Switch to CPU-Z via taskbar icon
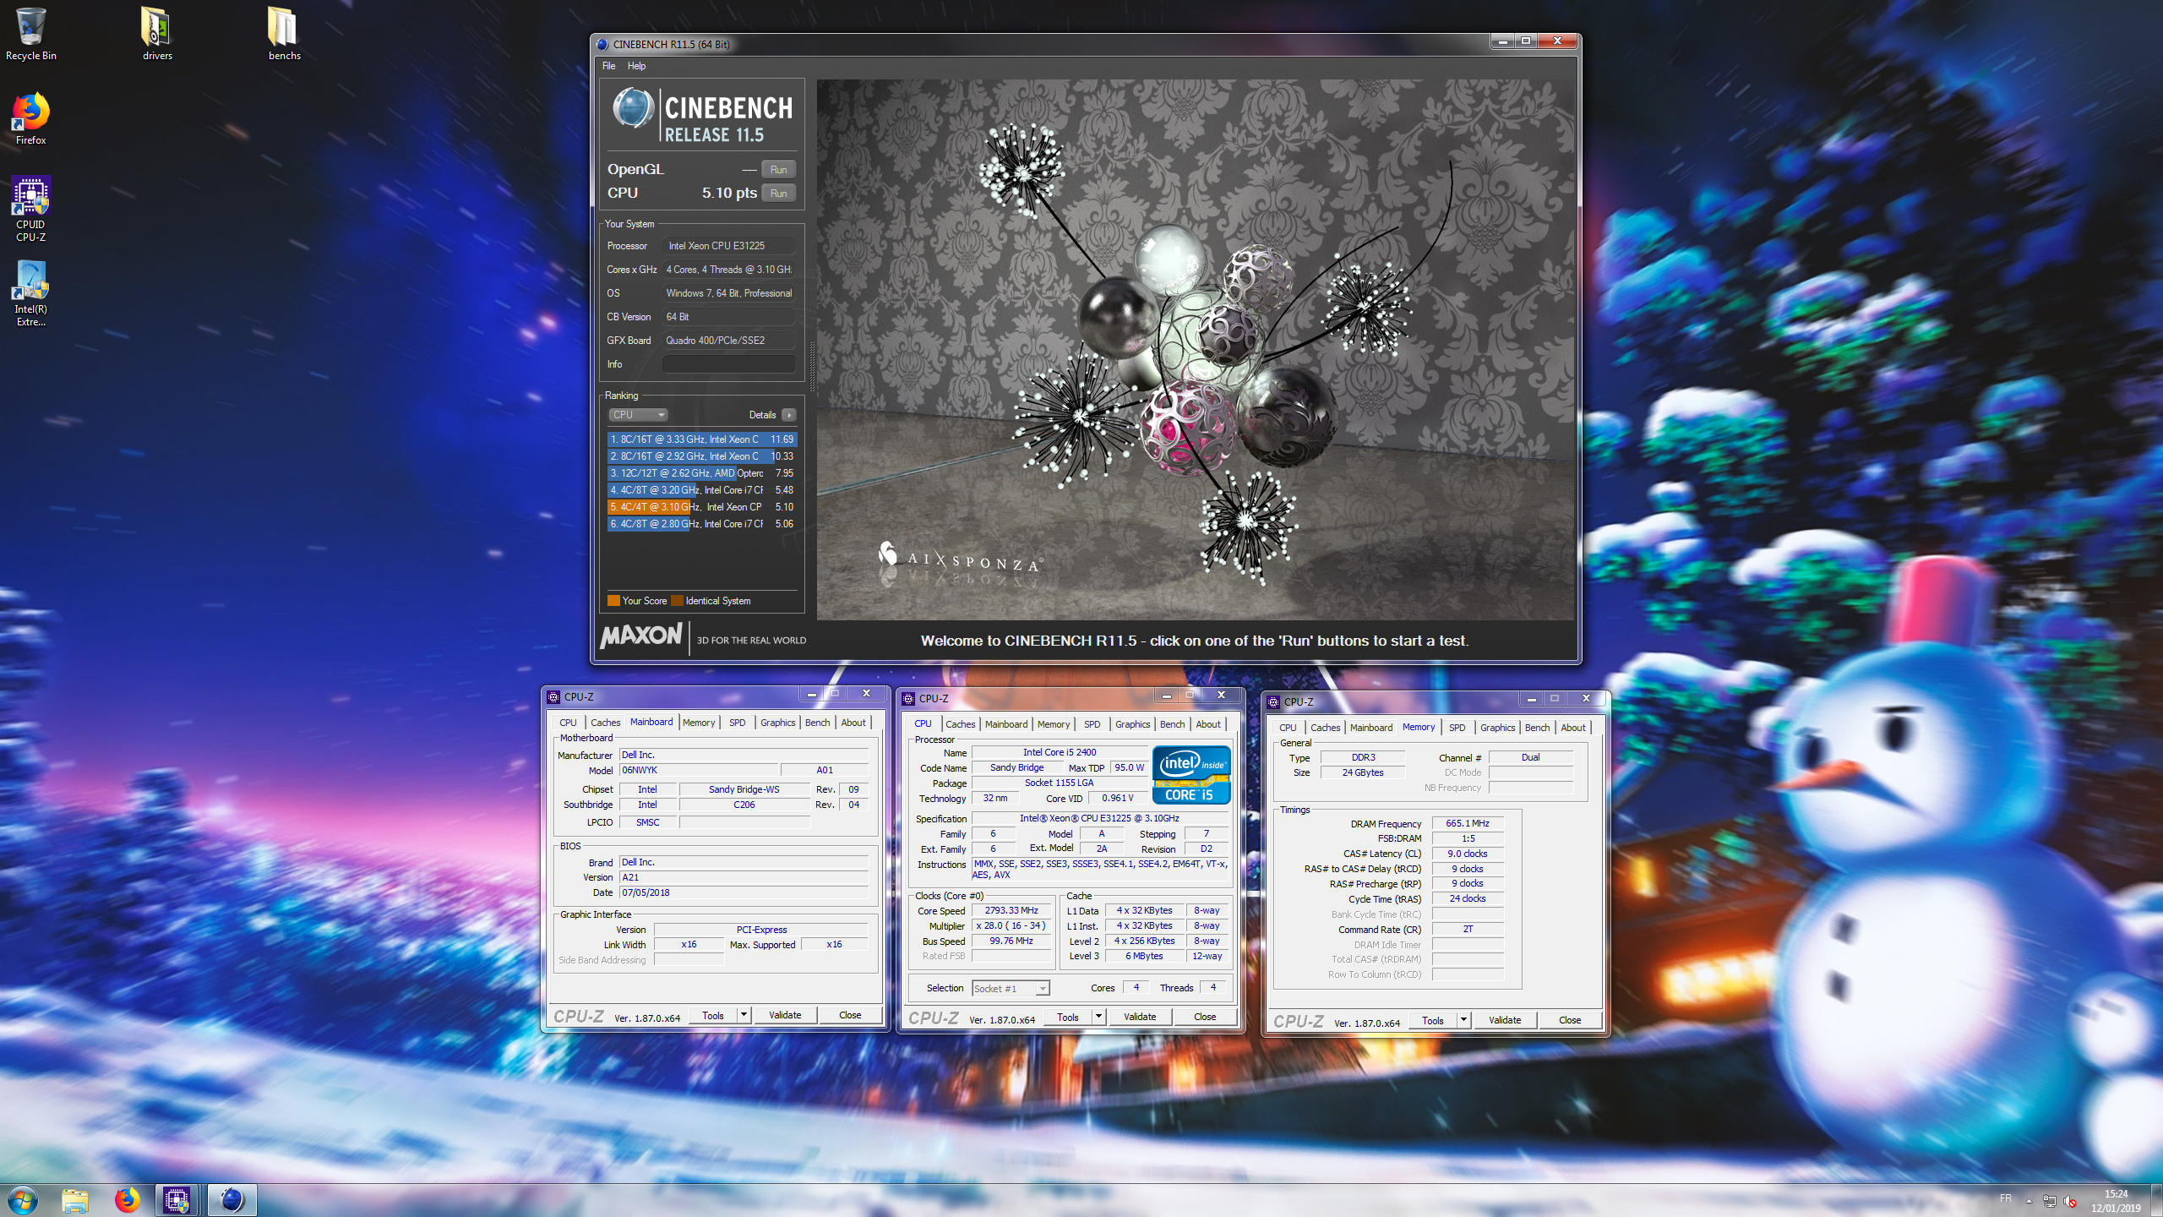 click(177, 1200)
